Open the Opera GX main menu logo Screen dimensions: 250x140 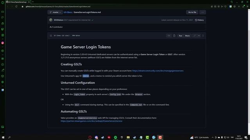pos(2,2)
